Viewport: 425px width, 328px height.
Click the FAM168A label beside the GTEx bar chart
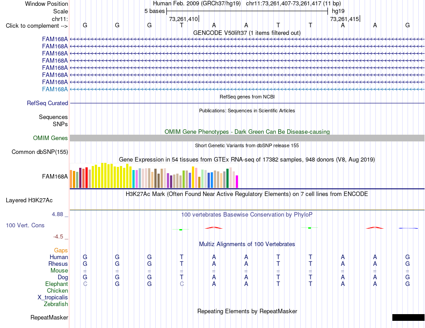coord(55,176)
